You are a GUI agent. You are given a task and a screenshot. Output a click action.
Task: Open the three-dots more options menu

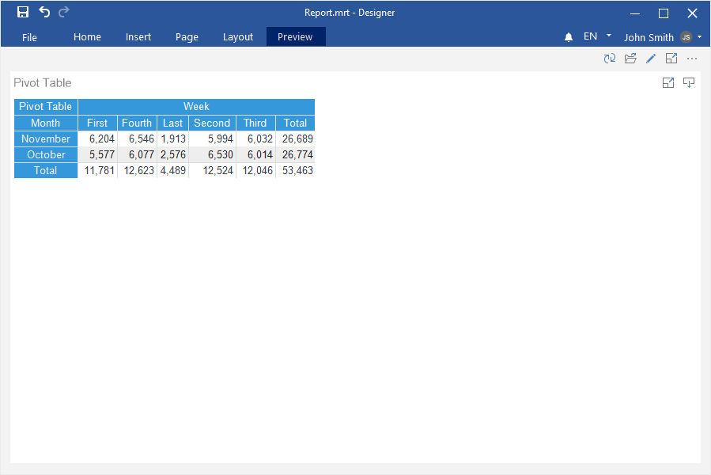coord(692,59)
